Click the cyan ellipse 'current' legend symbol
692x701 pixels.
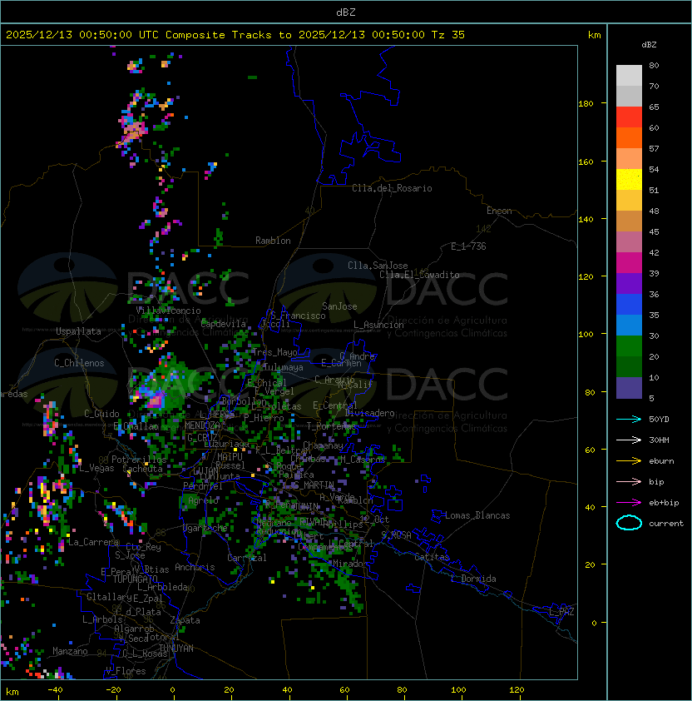629,523
